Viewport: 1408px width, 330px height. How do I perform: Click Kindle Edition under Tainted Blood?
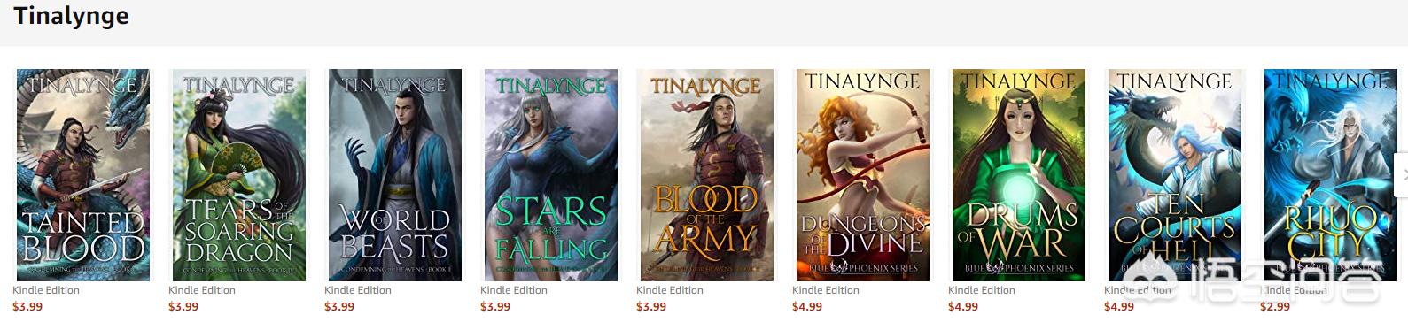[46, 290]
